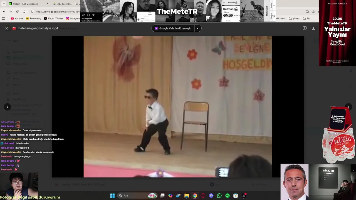Open the Keşfet / Twitter bookmark
This screenshot has width=356, height=200.
[x=54, y=19]
